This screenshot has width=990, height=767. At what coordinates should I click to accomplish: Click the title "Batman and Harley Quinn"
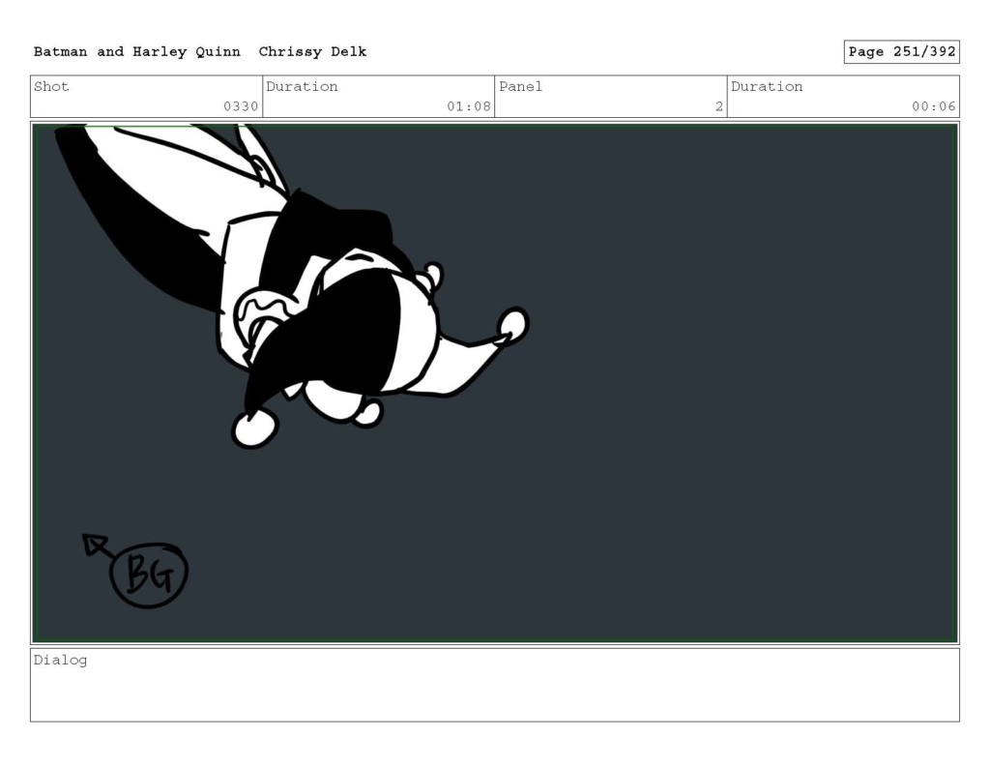[x=137, y=52]
